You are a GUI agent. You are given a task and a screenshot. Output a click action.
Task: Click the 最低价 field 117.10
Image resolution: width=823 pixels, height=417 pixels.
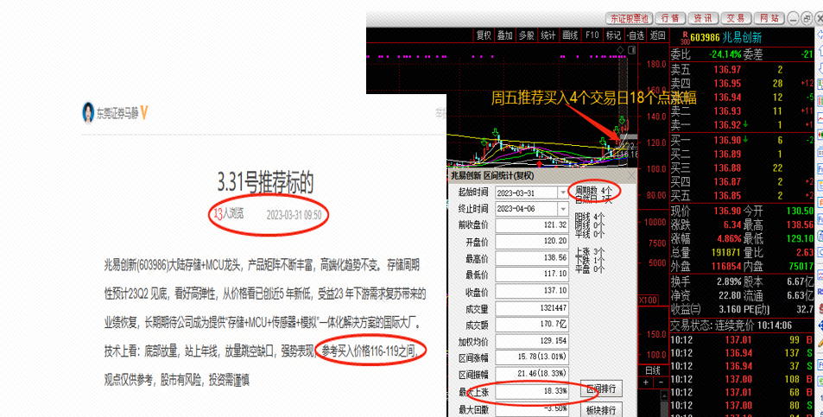pyautogui.click(x=532, y=275)
